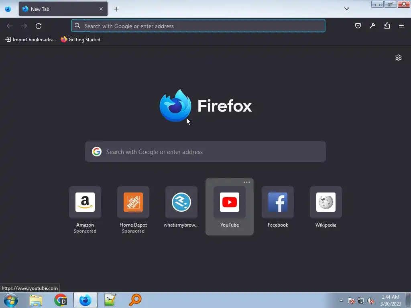Reload the current page
Screen dimensions: 411x308
39,26
